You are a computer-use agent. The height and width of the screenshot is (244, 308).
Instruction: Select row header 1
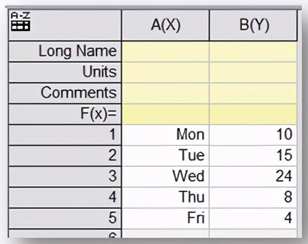pos(65,135)
